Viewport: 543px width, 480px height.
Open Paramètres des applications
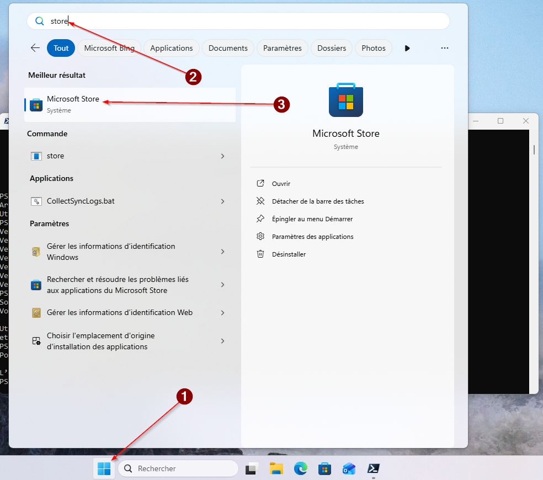coord(313,237)
